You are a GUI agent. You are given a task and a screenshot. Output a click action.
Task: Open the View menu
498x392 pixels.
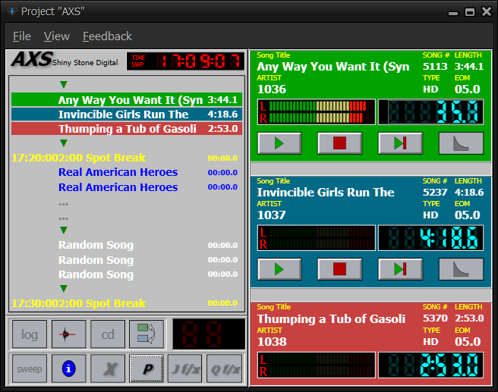56,36
